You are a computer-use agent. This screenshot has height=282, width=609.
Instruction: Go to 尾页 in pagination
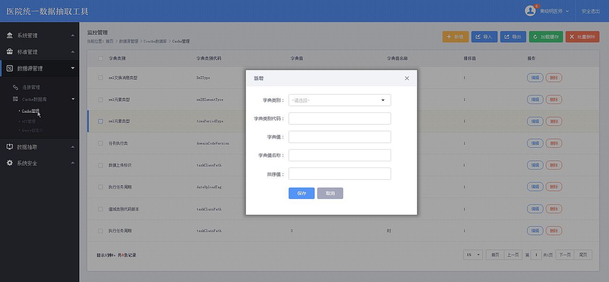[583, 255]
